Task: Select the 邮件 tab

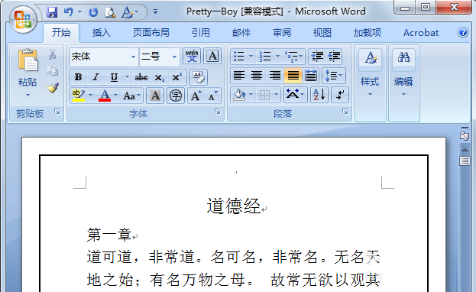Action: point(241,33)
